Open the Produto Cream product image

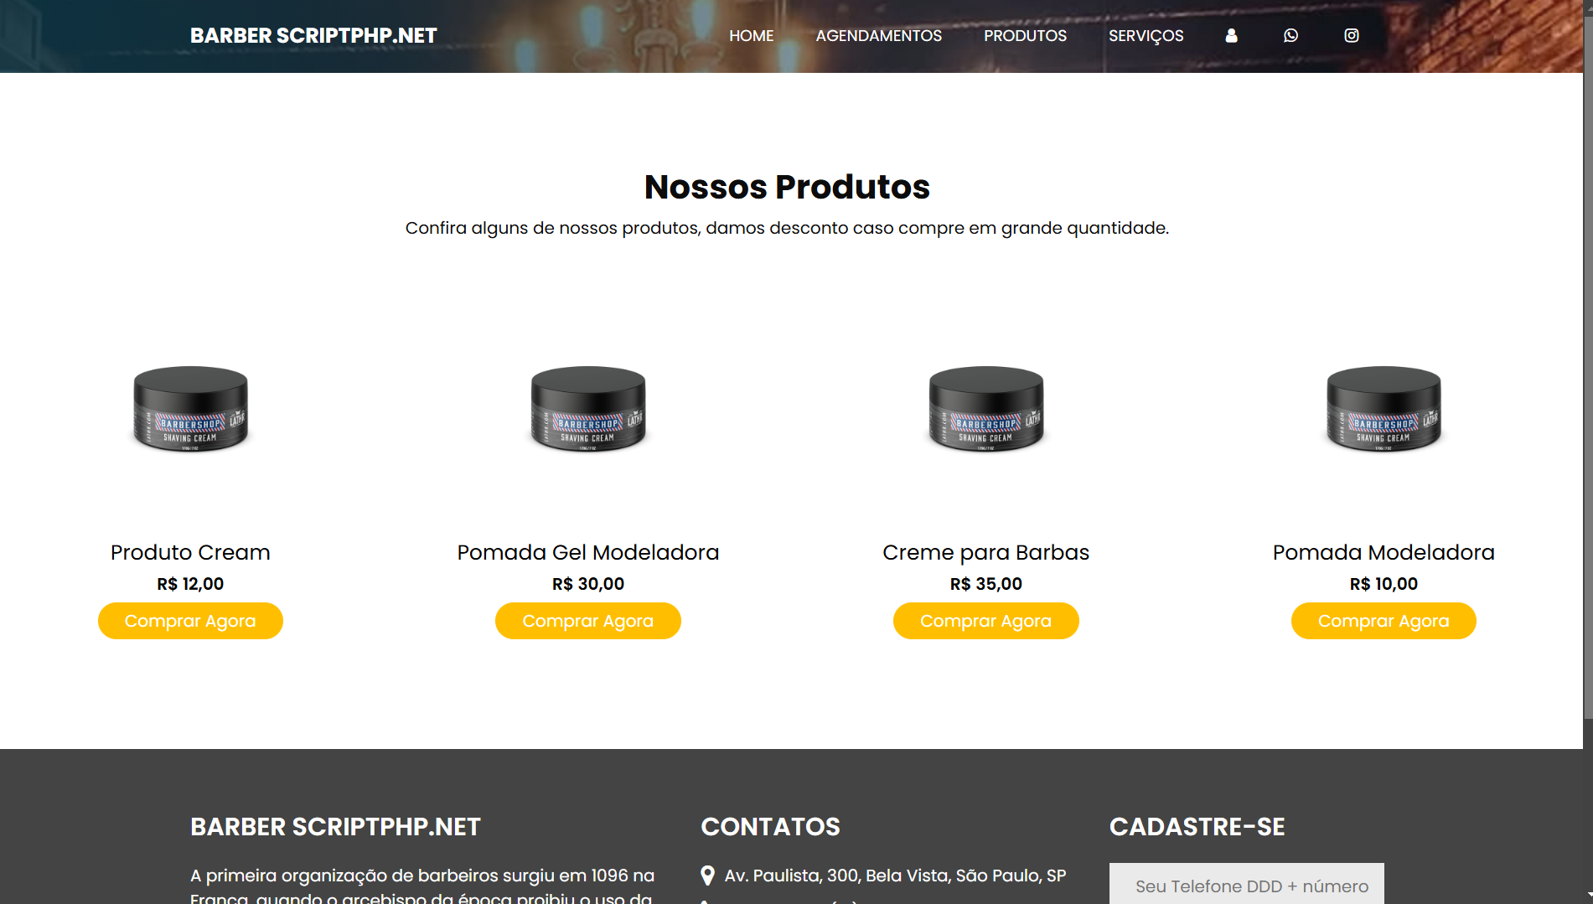[190, 409]
